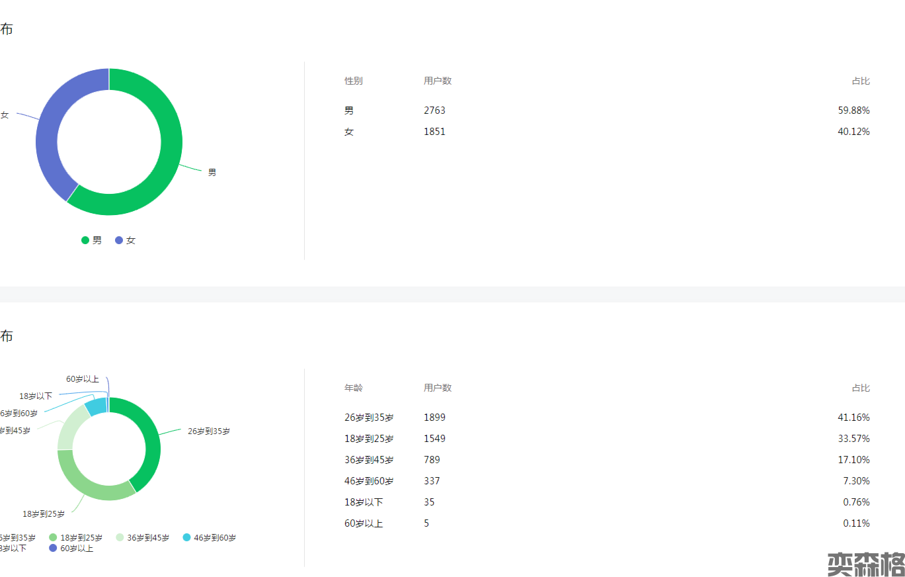The height and width of the screenshot is (577, 905).
Task: Click the 年龄 column header
Action: click(353, 388)
